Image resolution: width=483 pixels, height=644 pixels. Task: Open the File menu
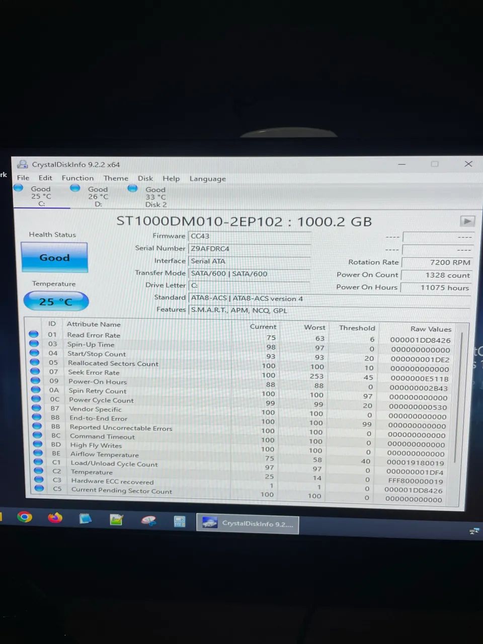tap(23, 178)
